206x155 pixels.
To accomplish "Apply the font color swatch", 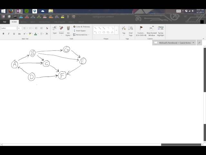I will point(35,34).
